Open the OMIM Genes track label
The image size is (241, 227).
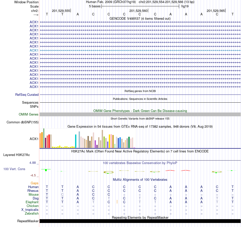pyautogui.click(x=29, y=115)
